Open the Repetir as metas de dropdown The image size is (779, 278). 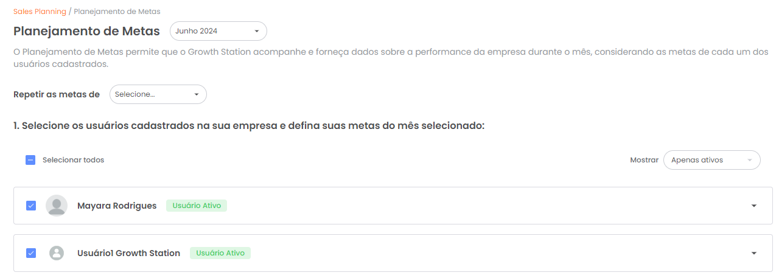(158, 94)
